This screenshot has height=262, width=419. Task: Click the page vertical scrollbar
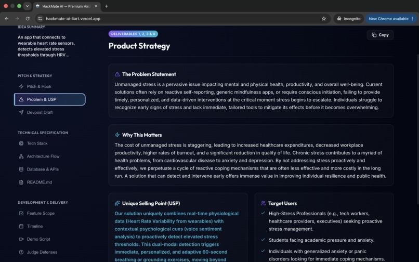(417, 129)
